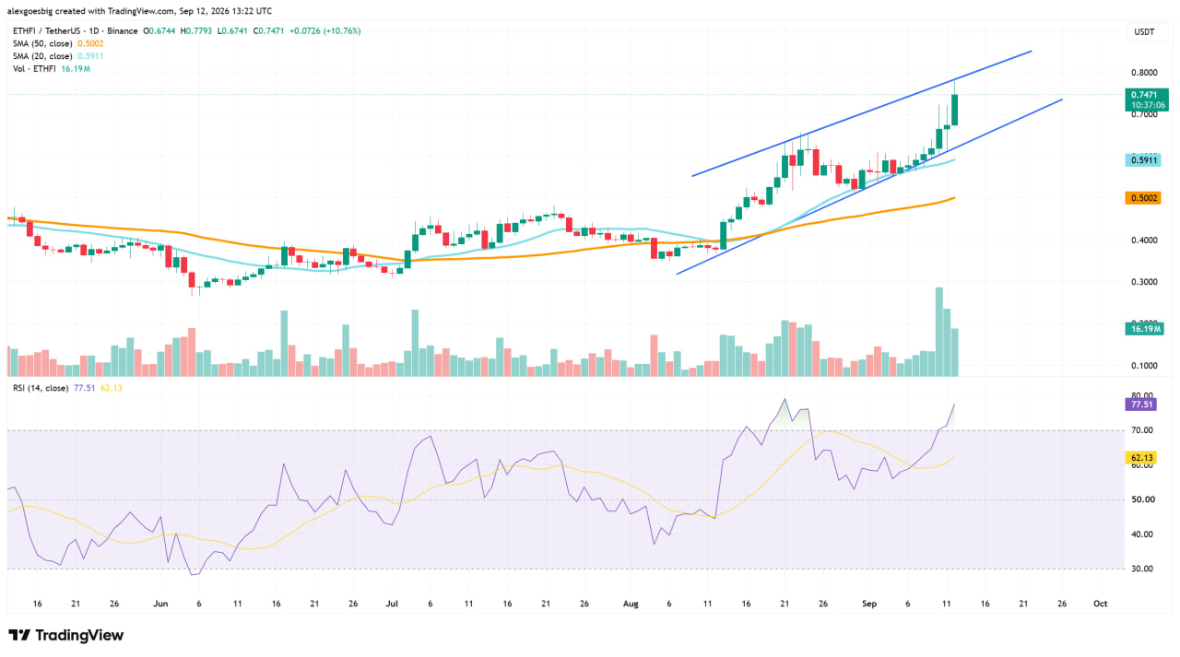Click the RSI value tag 77.51

click(x=1141, y=405)
